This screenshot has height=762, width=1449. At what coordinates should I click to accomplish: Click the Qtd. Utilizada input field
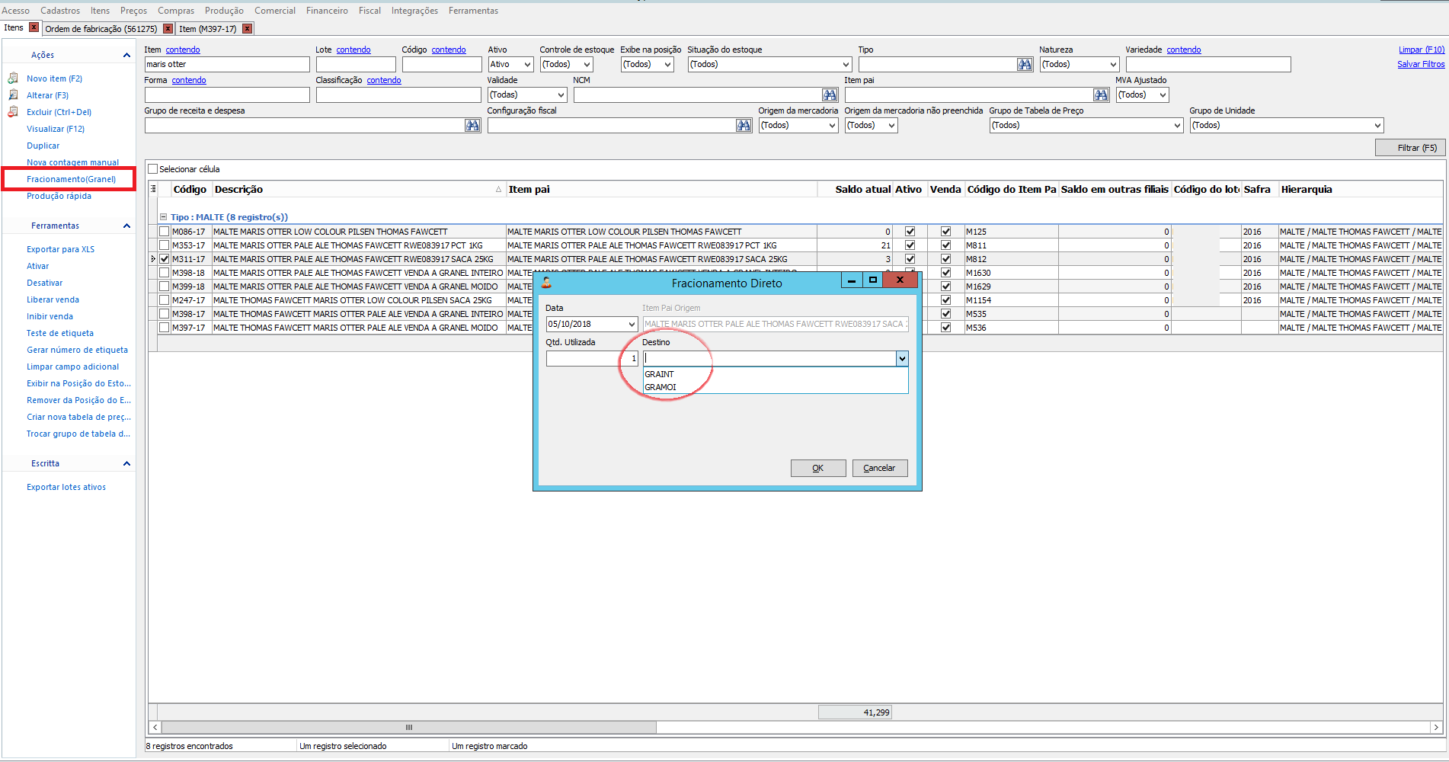point(592,359)
